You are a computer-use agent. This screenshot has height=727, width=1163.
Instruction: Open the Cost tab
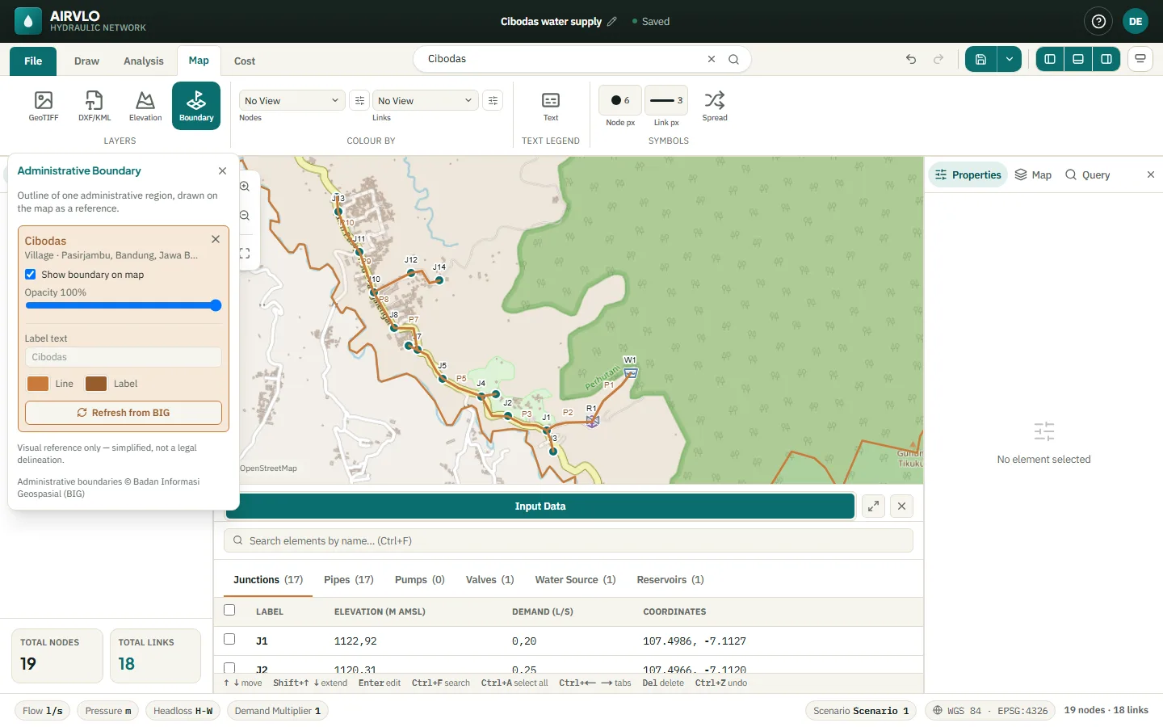(x=245, y=61)
